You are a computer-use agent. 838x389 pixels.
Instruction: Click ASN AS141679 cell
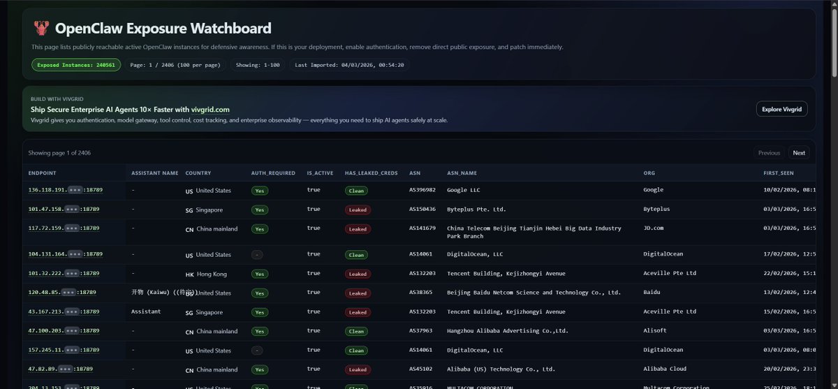[422, 228]
